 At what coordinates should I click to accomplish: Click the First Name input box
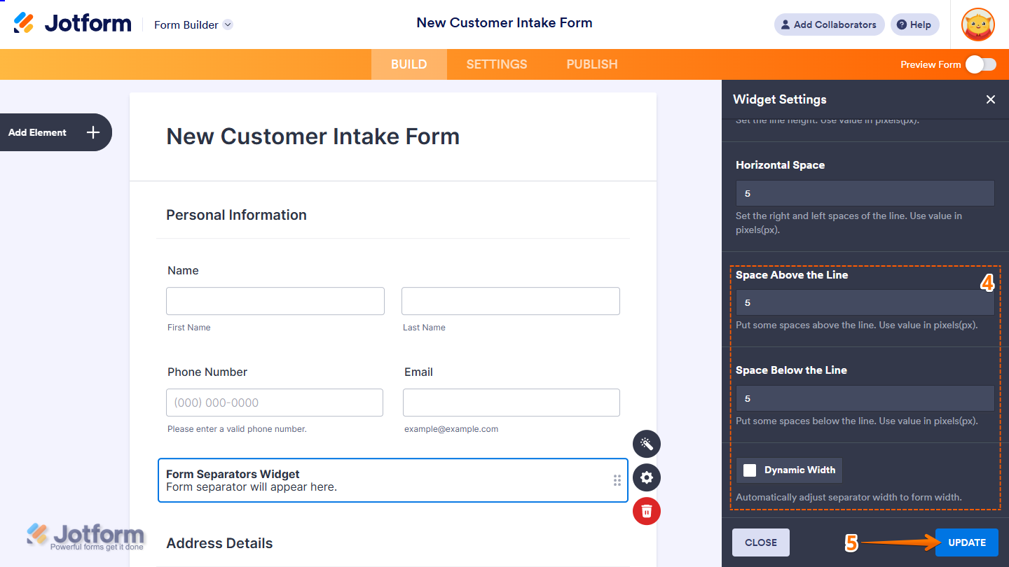(x=275, y=300)
